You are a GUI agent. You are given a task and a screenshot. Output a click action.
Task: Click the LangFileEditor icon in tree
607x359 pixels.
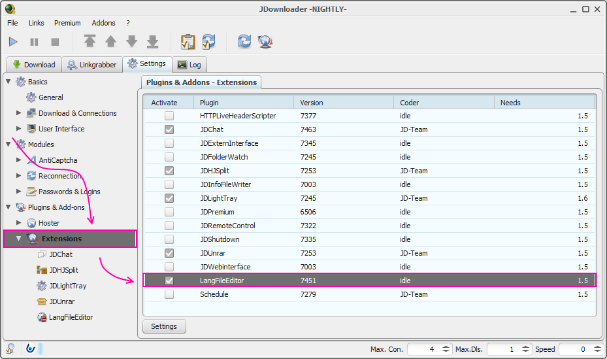click(x=42, y=317)
